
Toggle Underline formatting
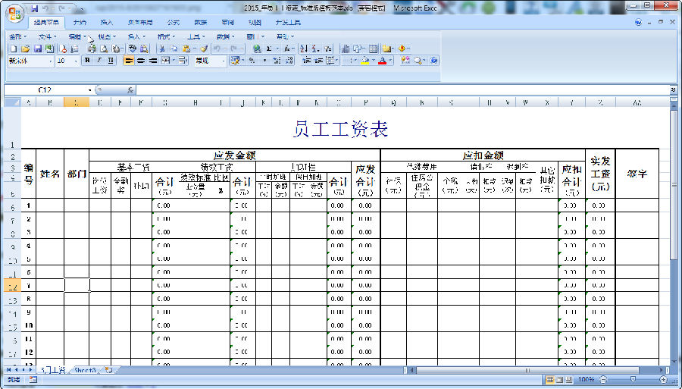point(111,61)
